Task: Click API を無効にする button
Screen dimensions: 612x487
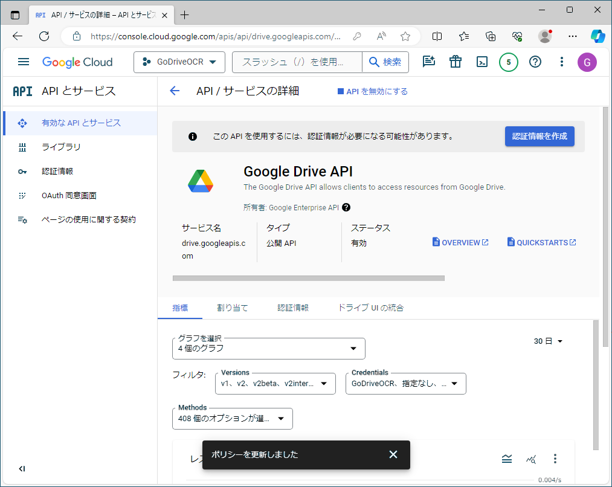Action: [373, 91]
